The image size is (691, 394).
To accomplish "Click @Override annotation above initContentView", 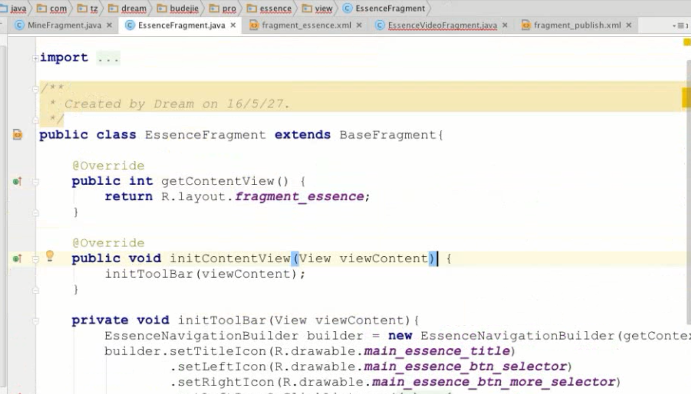I will [x=108, y=243].
